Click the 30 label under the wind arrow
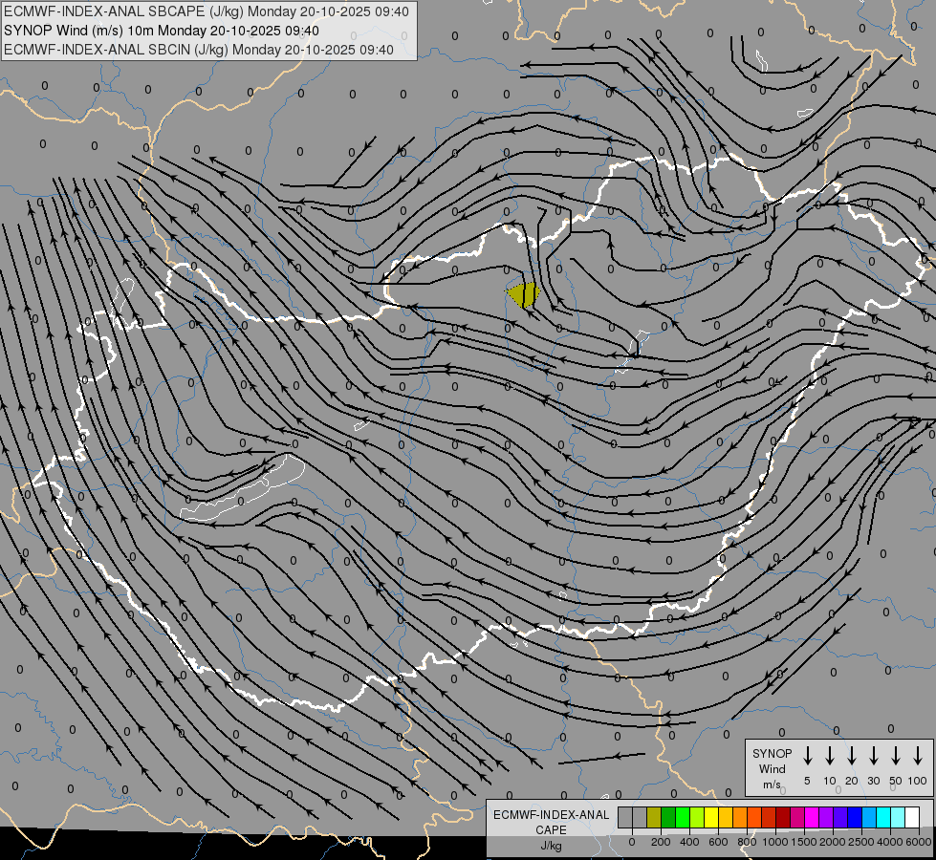The height and width of the screenshot is (860, 936). coord(873,781)
